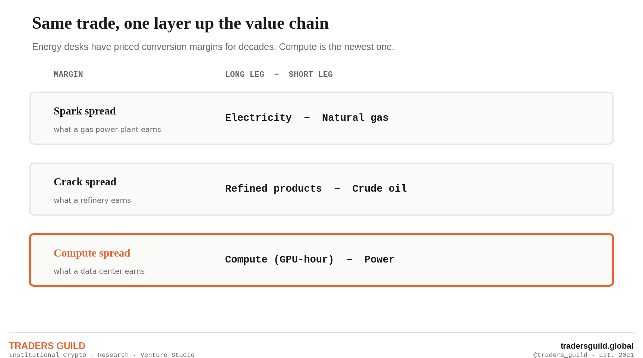Select the orange Compute spread heading
The width and height of the screenshot is (643, 358).
click(92, 253)
